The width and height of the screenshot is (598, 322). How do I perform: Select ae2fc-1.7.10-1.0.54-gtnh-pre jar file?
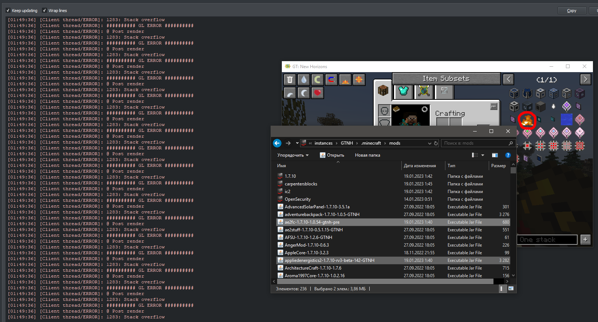click(393, 222)
